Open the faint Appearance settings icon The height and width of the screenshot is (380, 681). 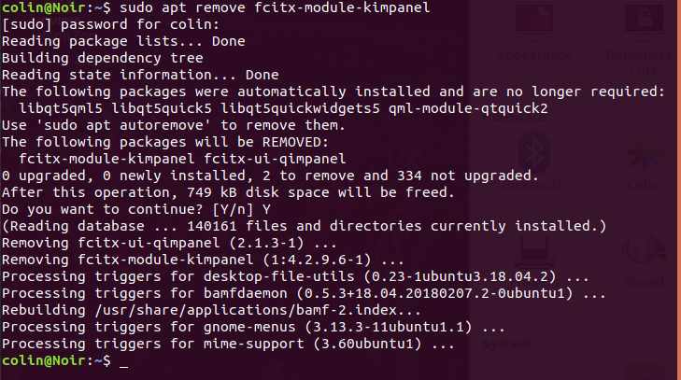point(534,22)
